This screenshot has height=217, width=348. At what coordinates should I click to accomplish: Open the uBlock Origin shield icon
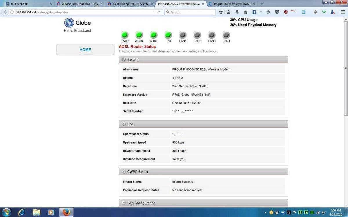286,12
